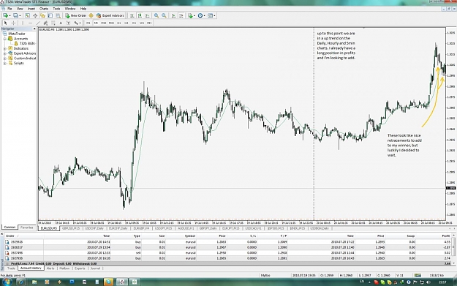Open the Strategy Tester icon
457x286 pixels.
[58, 15]
